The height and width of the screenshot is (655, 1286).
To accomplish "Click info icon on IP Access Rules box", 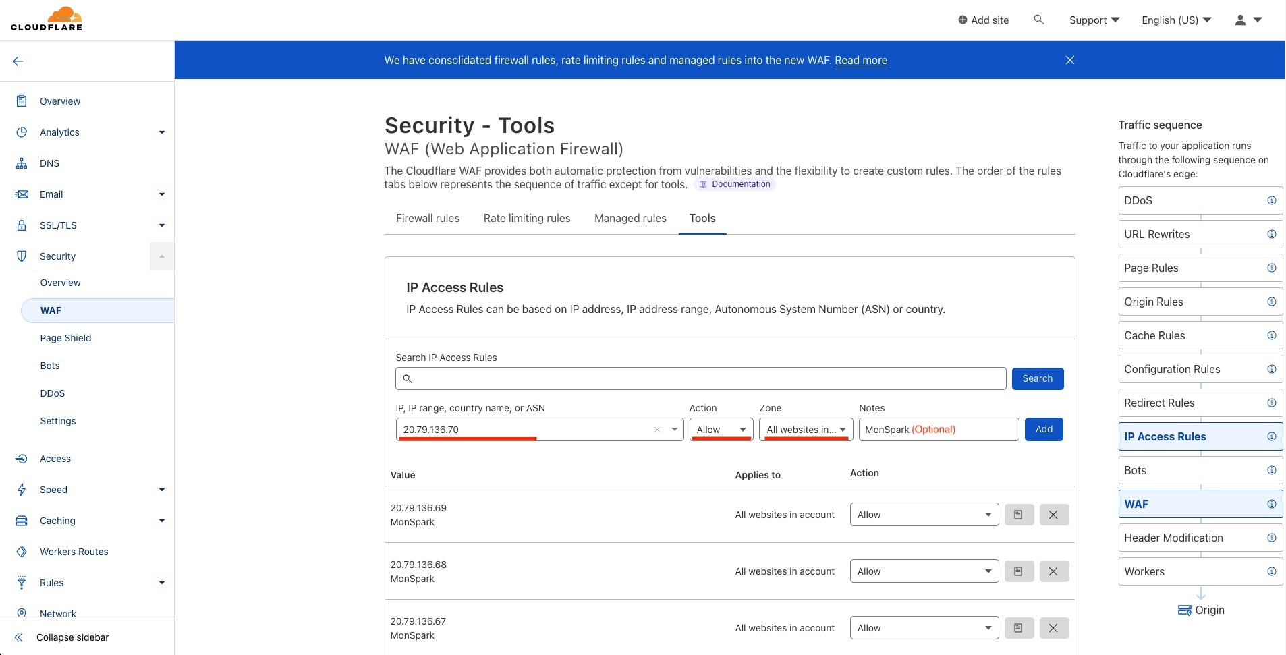I will tap(1272, 436).
